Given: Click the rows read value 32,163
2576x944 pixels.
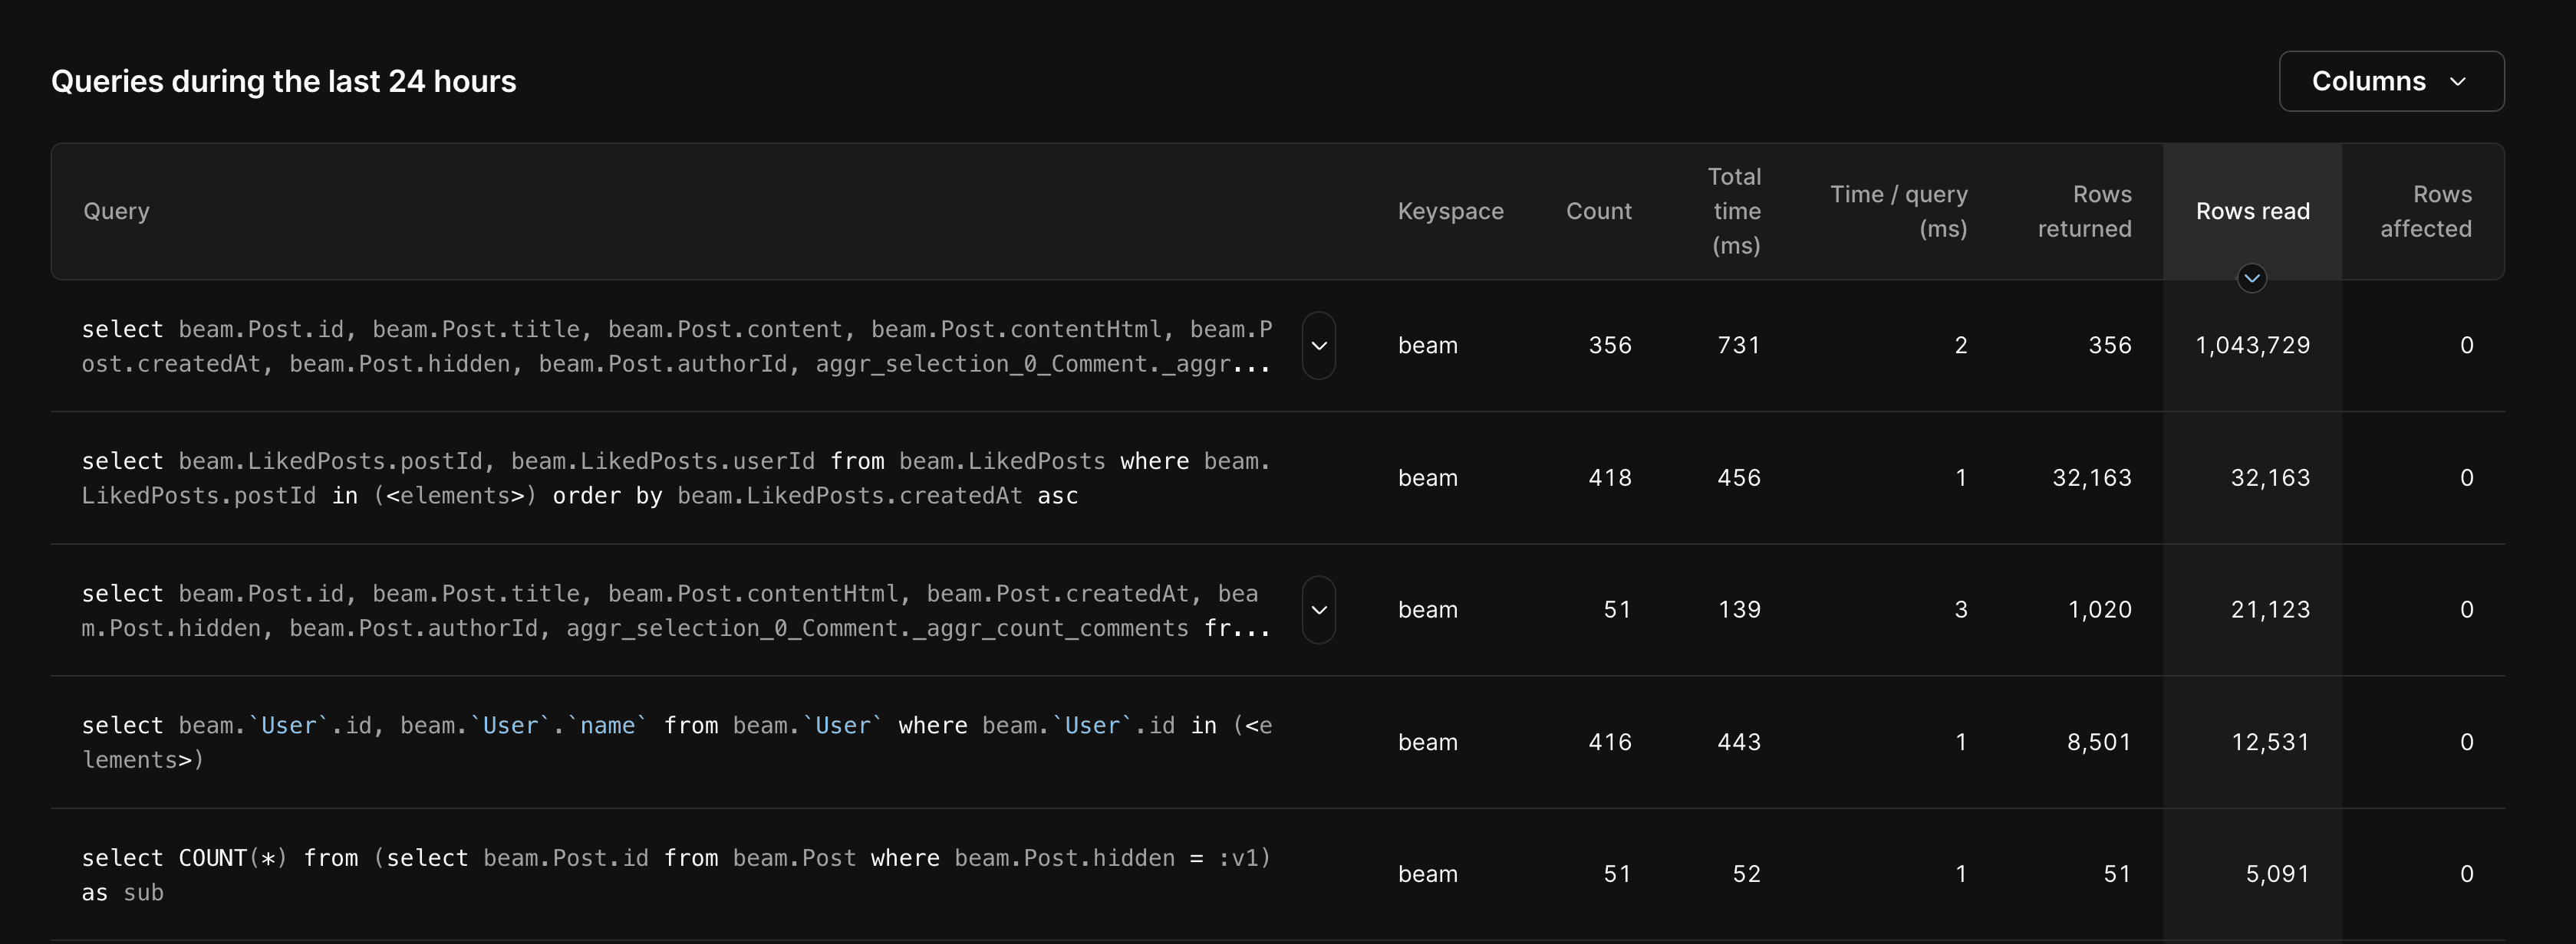Looking at the screenshot, I should [2270, 477].
